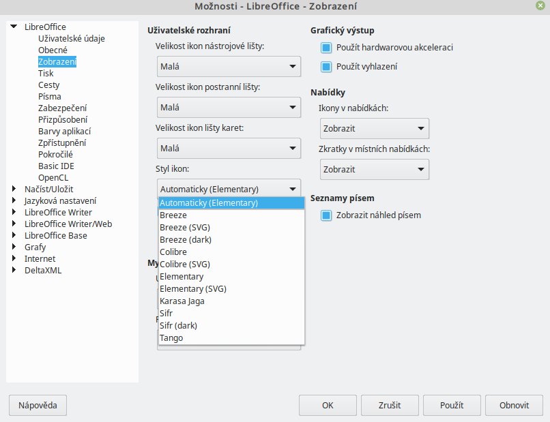Choose 'Sifr (dark)' icon style

pyautogui.click(x=231, y=326)
